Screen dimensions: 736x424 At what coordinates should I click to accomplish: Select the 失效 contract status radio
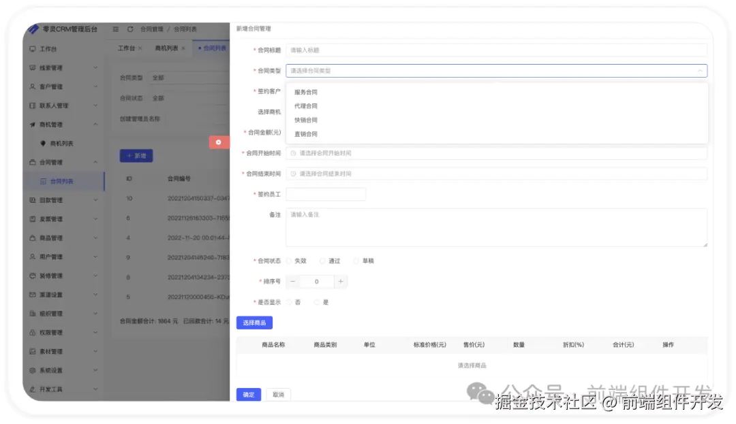292,261
